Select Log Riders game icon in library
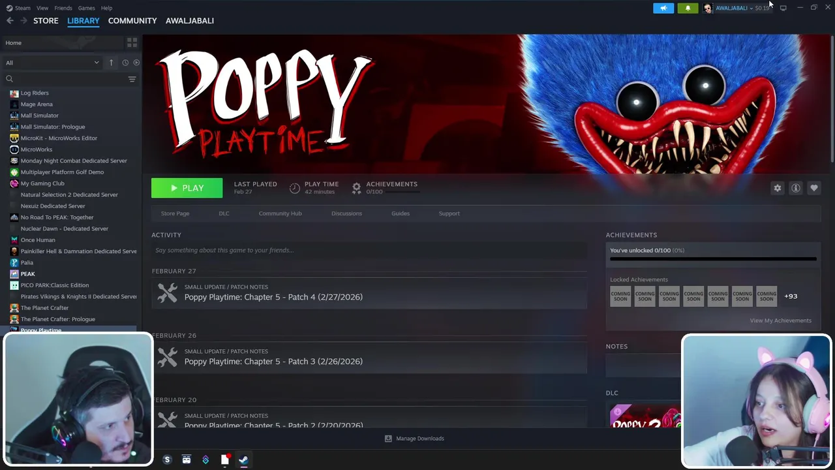 pos(14,93)
